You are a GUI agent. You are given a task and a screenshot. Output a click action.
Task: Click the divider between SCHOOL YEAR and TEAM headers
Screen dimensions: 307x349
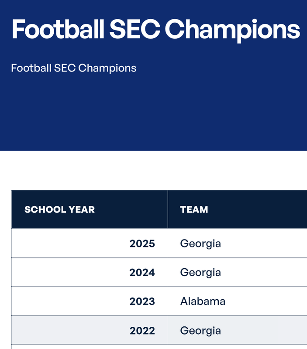(168, 209)
